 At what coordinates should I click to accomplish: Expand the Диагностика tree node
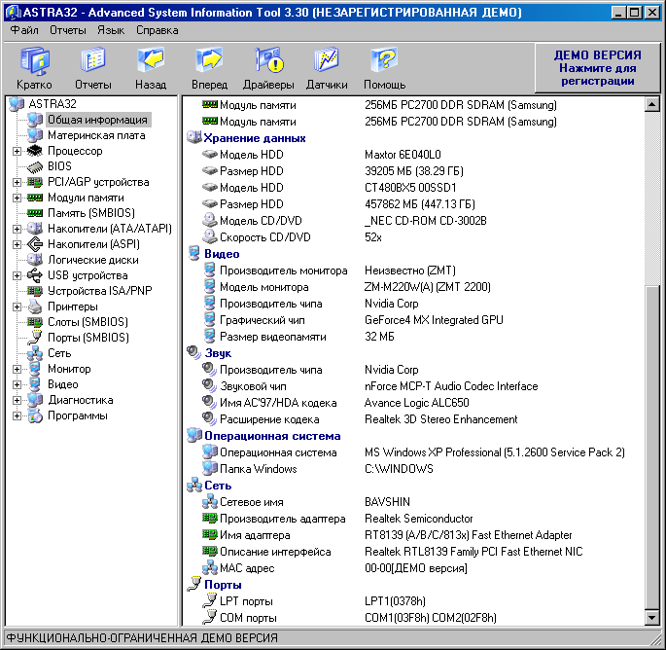[17, 401]
